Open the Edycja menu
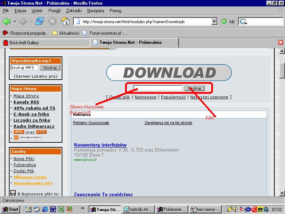285x214 pixels. pos(20,11)
